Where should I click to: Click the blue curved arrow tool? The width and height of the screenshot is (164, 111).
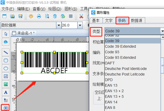pos(6,42)
